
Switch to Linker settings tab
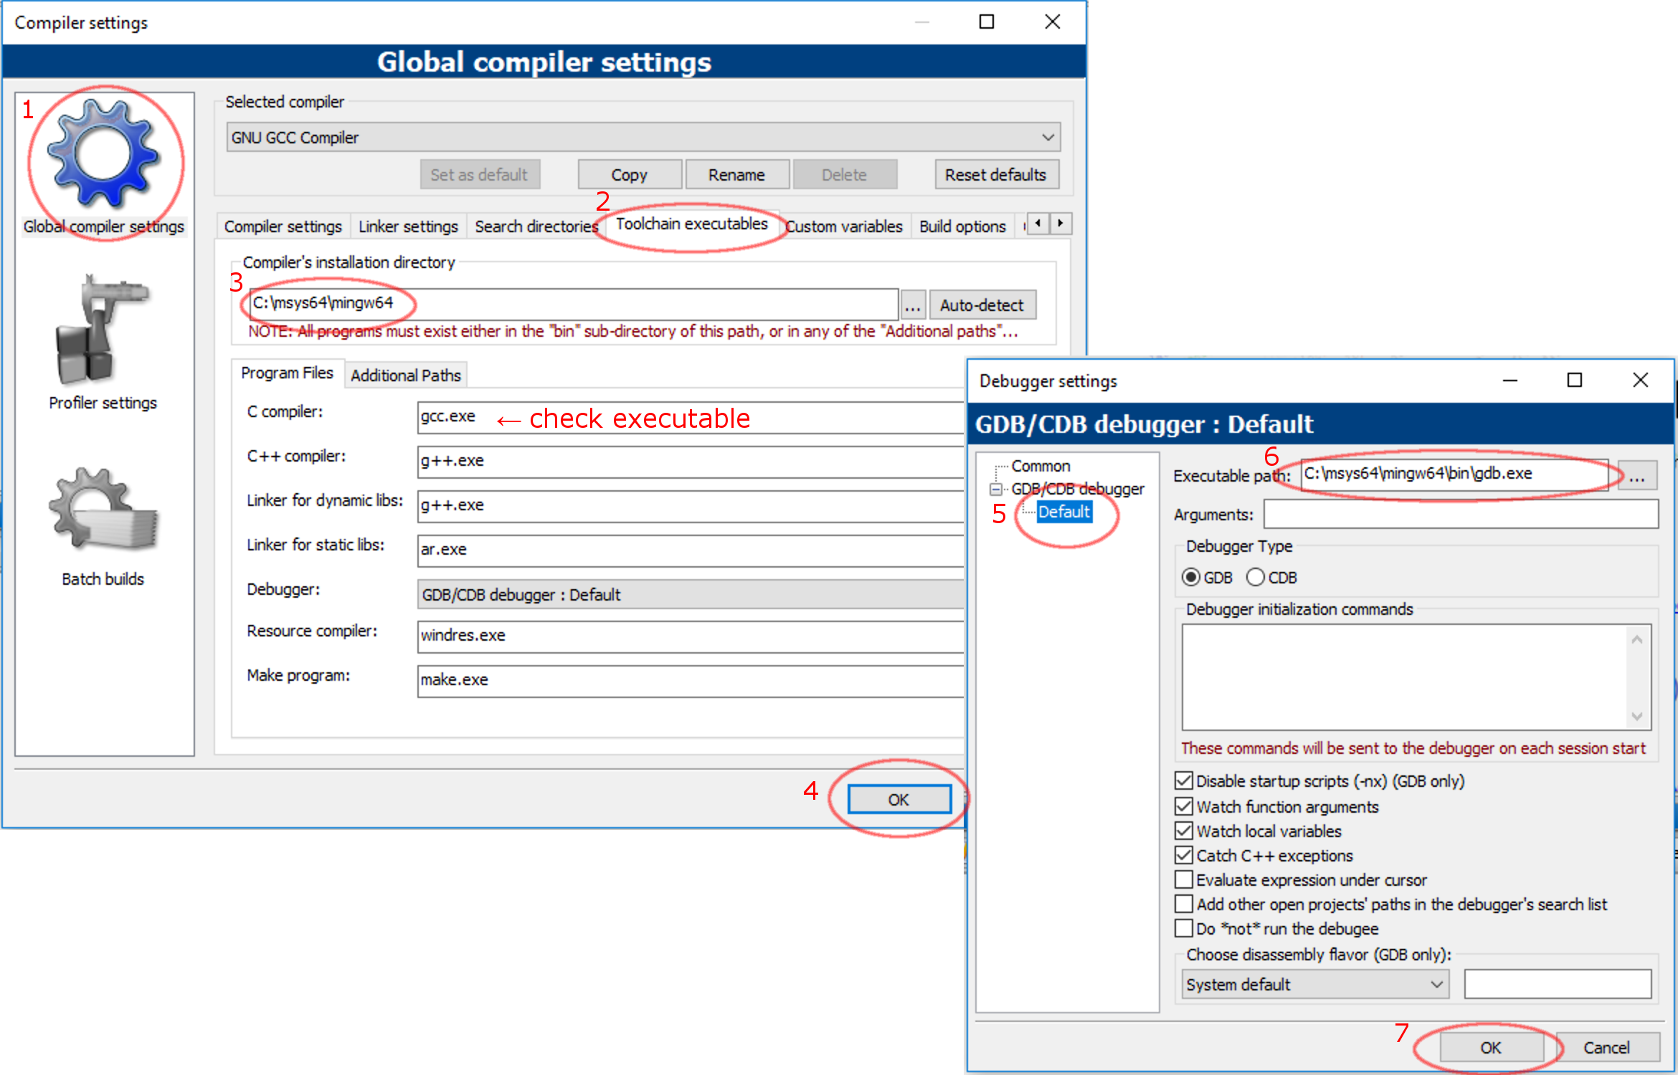pyautogui.click(x=408, y=226)
